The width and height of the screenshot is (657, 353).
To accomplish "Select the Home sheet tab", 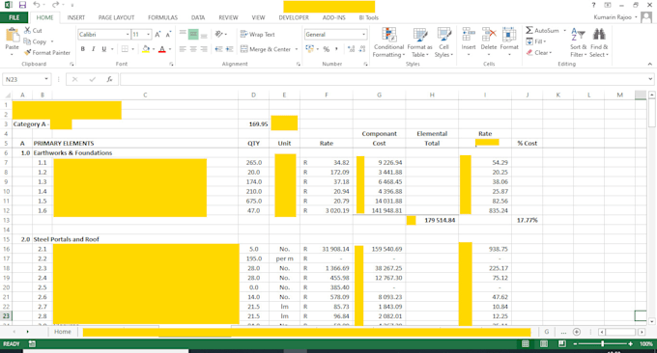I will pyautogui.click(x=63, y=332).
